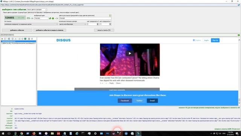Click the browser scroll up arrow
This screenshot has height=136, width=241.
[x=239, y=40]
